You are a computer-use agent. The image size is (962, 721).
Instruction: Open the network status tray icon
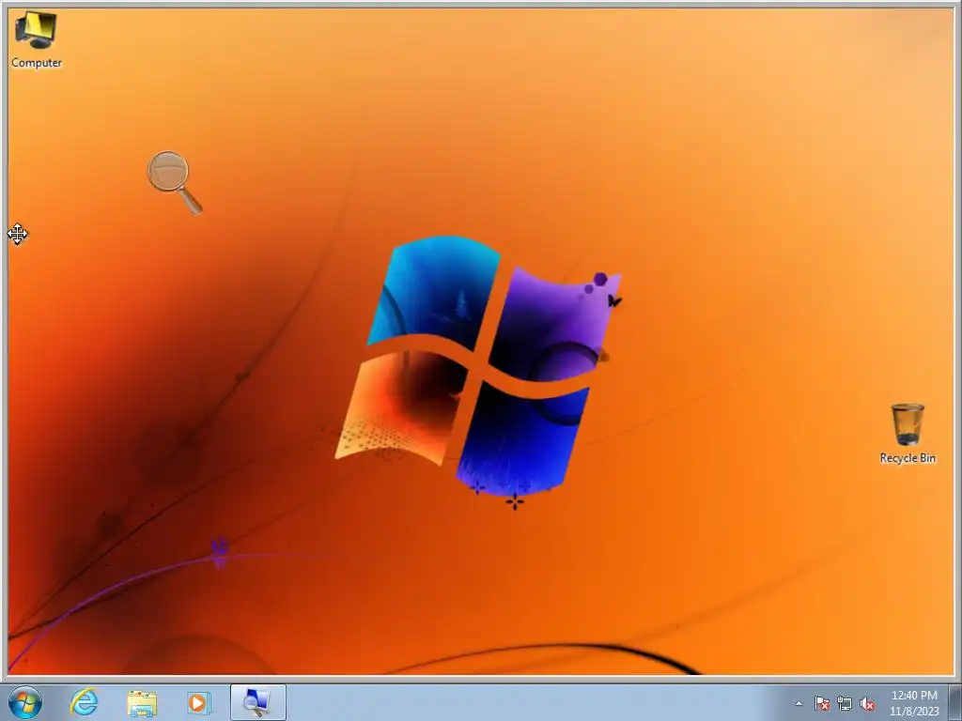click(845, 703)
